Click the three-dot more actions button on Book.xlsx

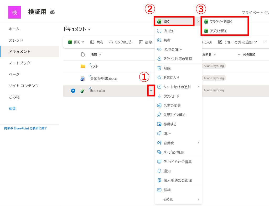tap(151, 91)
